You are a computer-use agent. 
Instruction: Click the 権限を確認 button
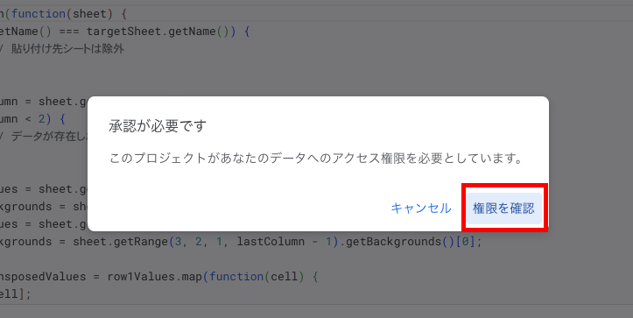tap(503, 208)
